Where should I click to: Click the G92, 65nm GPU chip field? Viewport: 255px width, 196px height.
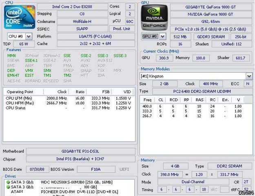[x=211, y=22]
